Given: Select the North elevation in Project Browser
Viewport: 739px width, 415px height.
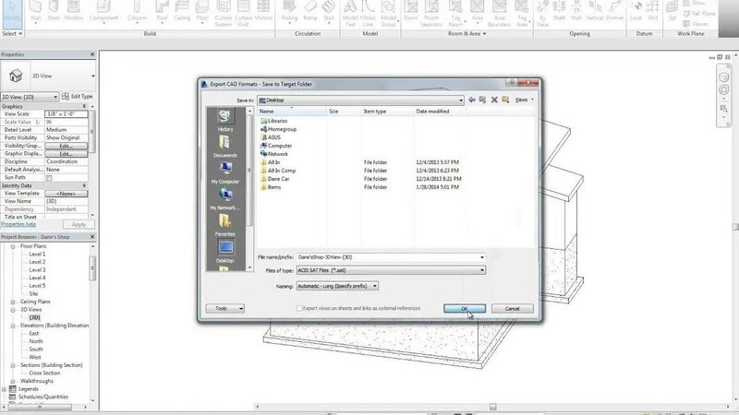Looking at the screenshot, I should 36,341.
